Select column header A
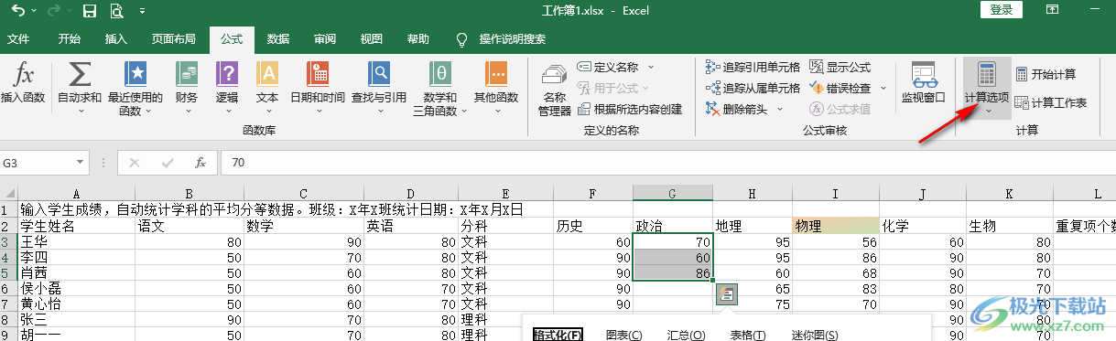Image resolution: width=1116 pixels, height=341 pixels. [x=76, y=194]
